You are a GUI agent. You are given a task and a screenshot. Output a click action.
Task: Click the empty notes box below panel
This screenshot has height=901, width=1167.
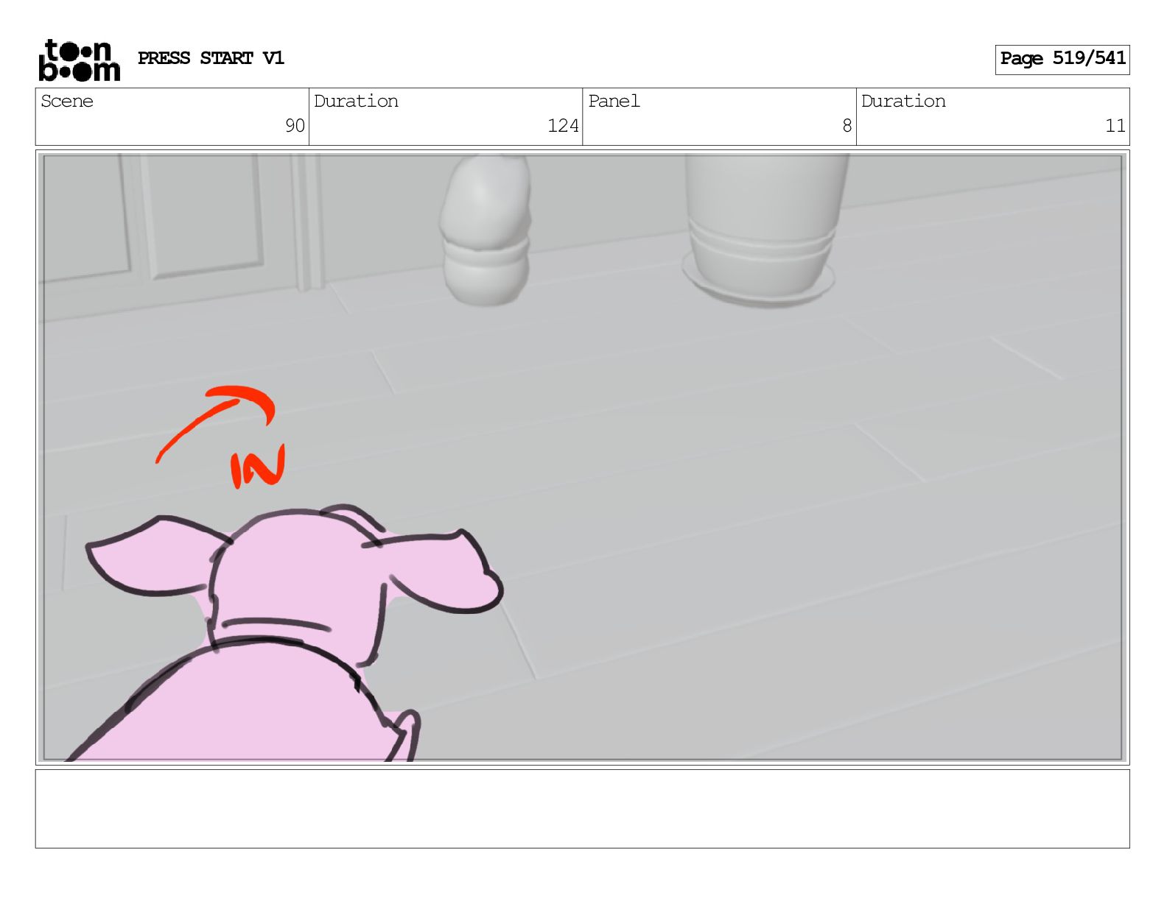coord(582,809)
